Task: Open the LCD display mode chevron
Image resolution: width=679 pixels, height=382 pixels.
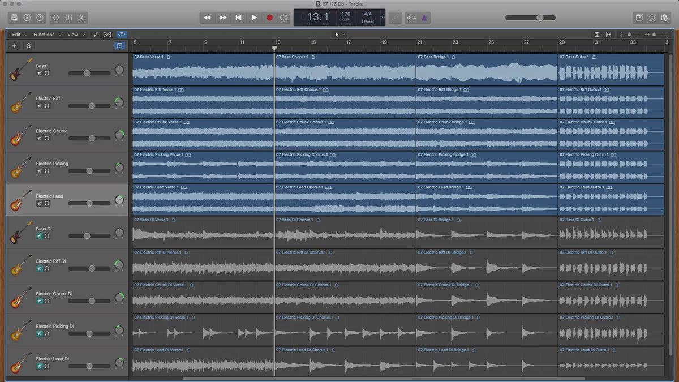Action: pos(383,18)
